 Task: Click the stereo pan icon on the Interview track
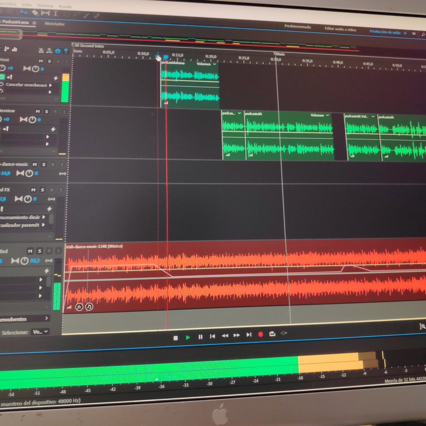[x=24, y=119]
